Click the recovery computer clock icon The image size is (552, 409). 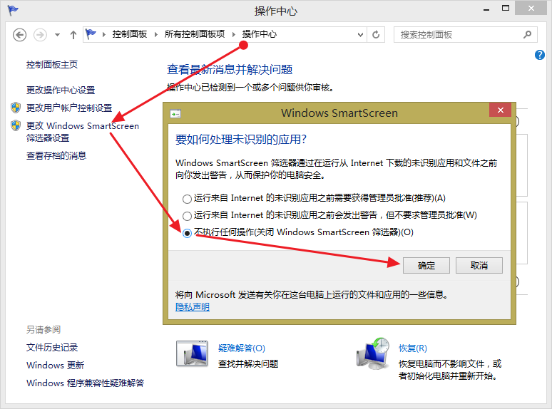[373, 354]
